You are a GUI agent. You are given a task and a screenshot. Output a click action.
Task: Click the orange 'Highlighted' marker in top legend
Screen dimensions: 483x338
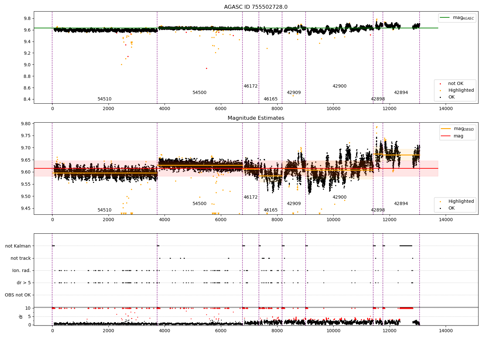pos(440,90)
